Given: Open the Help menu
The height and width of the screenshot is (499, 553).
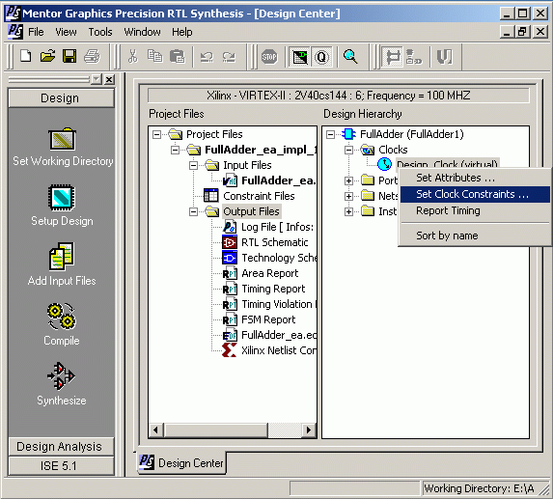Looking at the screenshot, I should pyautogui.click(x=182, y=32).
